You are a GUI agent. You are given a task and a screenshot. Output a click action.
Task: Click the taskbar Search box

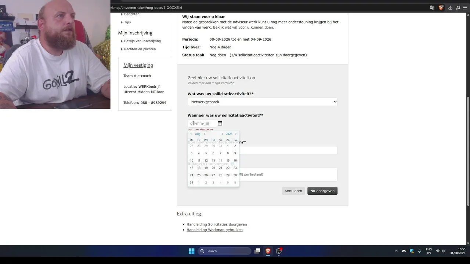click(x=225, y=251)
